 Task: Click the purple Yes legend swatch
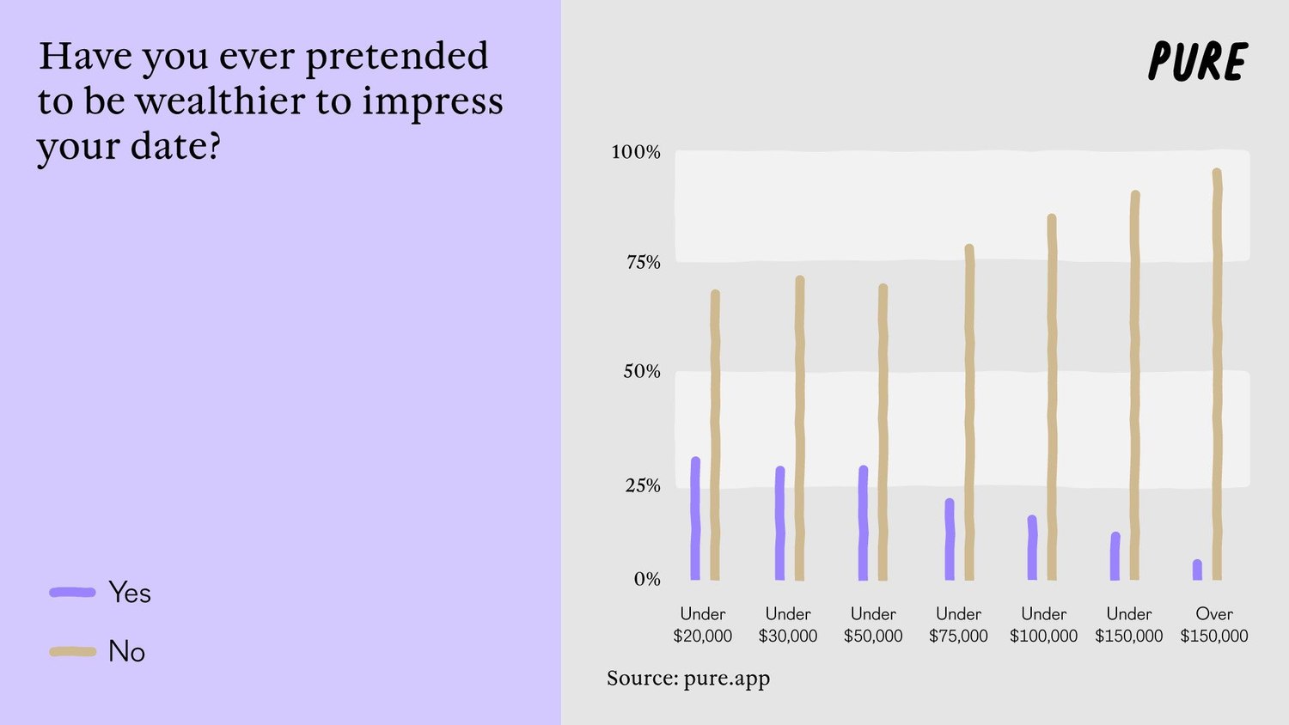pyautogui.click(x=72, y=592)
